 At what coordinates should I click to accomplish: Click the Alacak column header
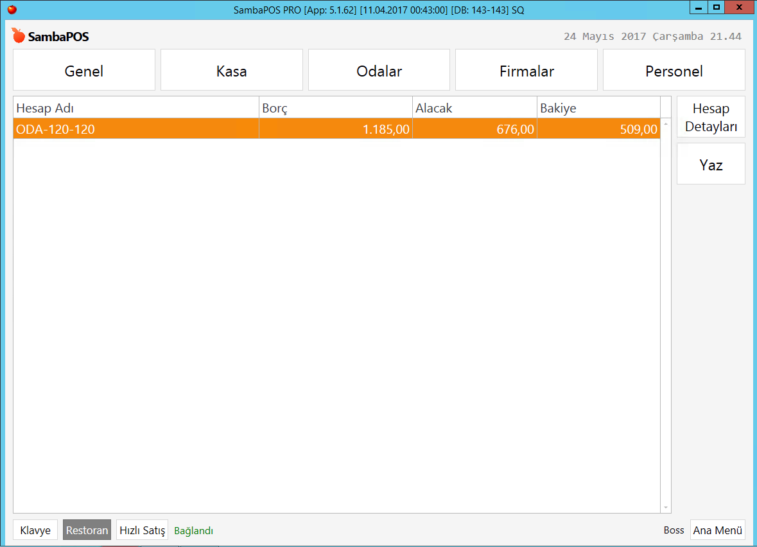point(474,108)
